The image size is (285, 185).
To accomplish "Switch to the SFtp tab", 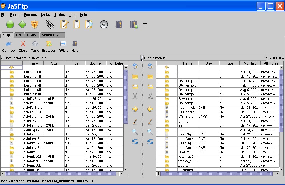I will (7, 35).
